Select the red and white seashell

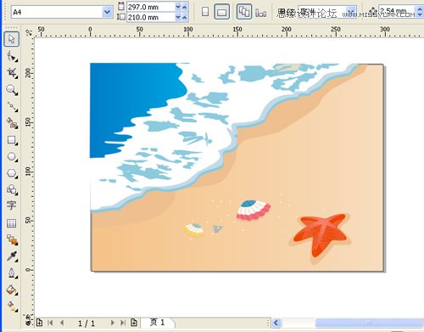click(254, 211)
